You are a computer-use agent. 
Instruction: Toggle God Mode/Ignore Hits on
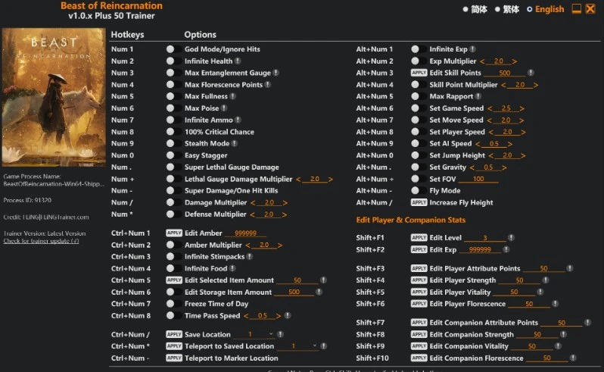[174, 49]
